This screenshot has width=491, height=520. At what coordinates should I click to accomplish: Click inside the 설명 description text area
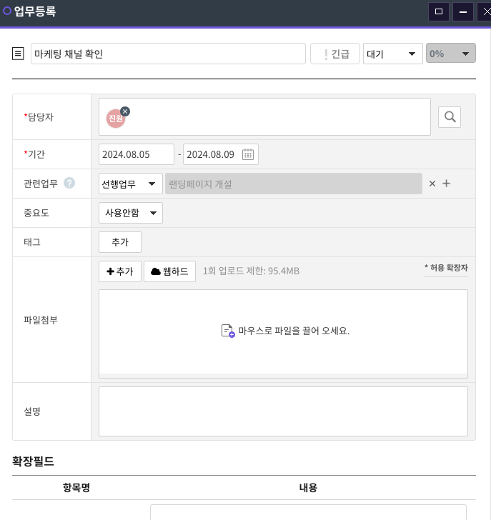pyautogui.click(x=283, y=411)
